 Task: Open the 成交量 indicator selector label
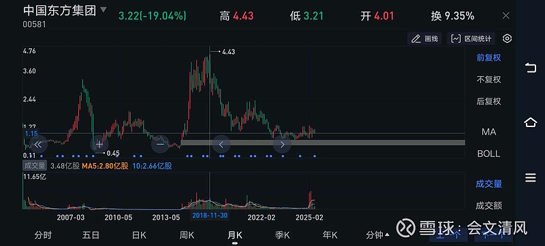pos(35,166)
